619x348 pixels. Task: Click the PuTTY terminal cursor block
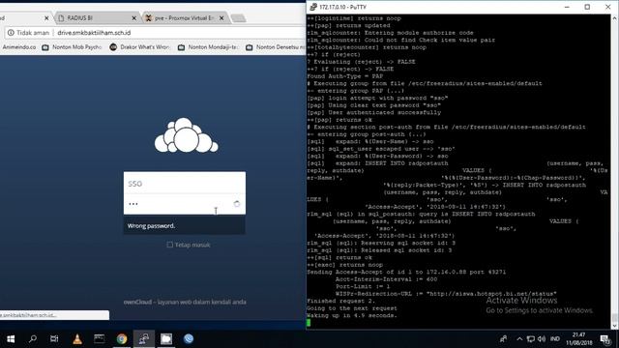coord(309,323)
